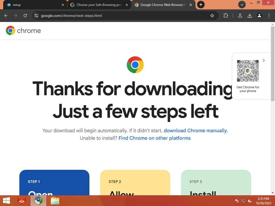Open File Explorer from the taskbar
The image size is (275, 206).
55,201
